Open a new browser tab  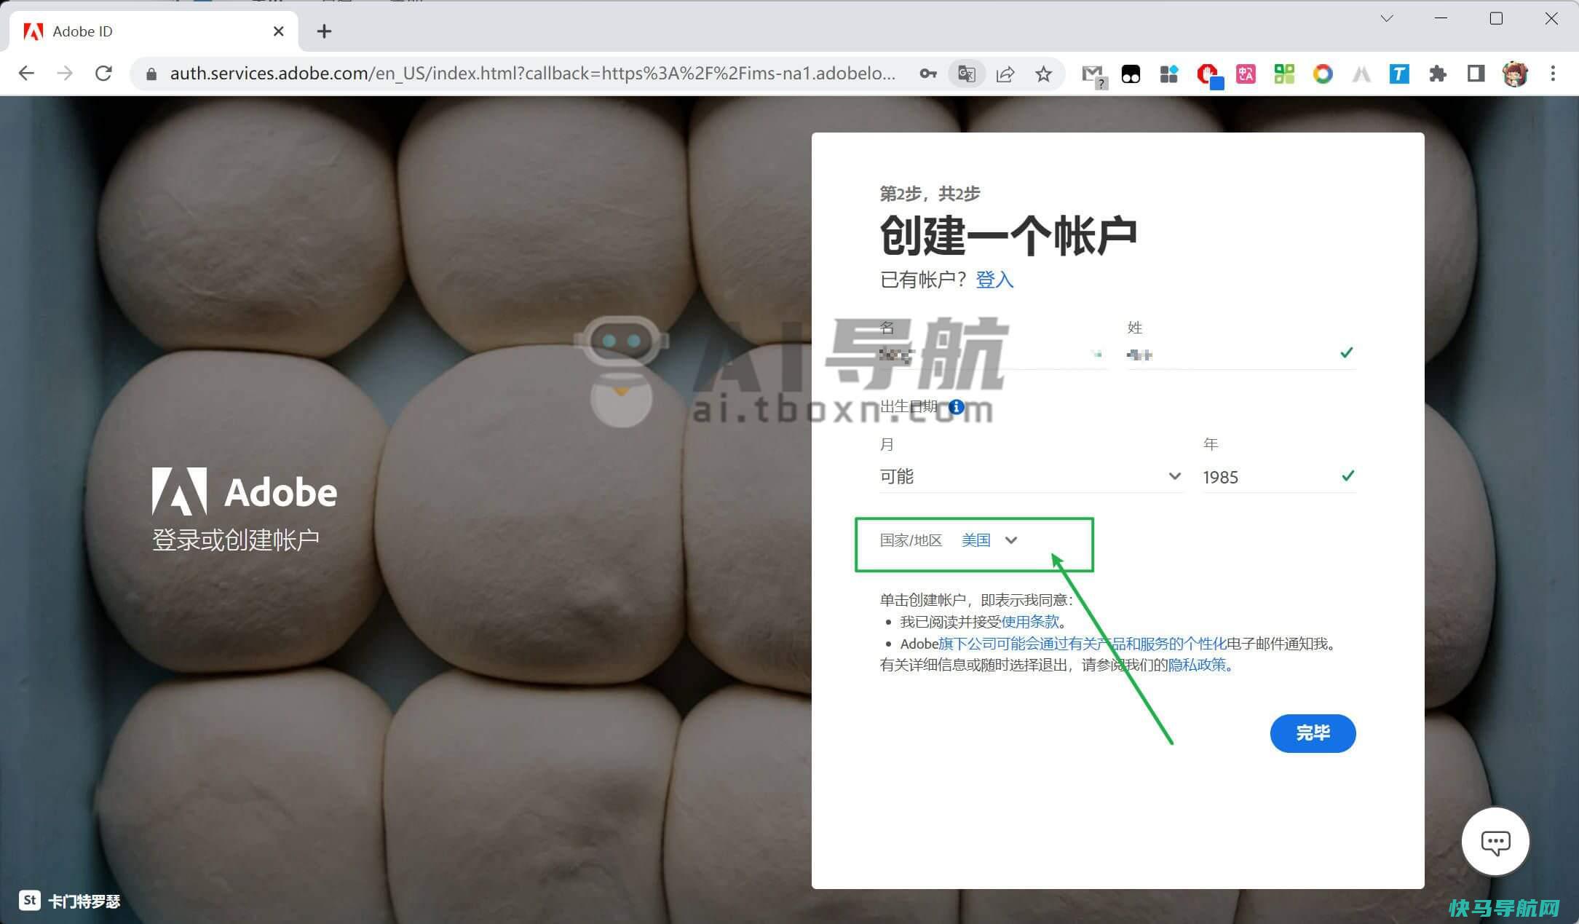click(x=324, y=31)
